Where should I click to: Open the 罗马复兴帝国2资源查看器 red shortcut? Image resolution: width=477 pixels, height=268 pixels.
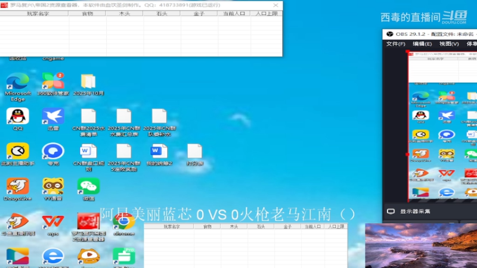[88, 227]
